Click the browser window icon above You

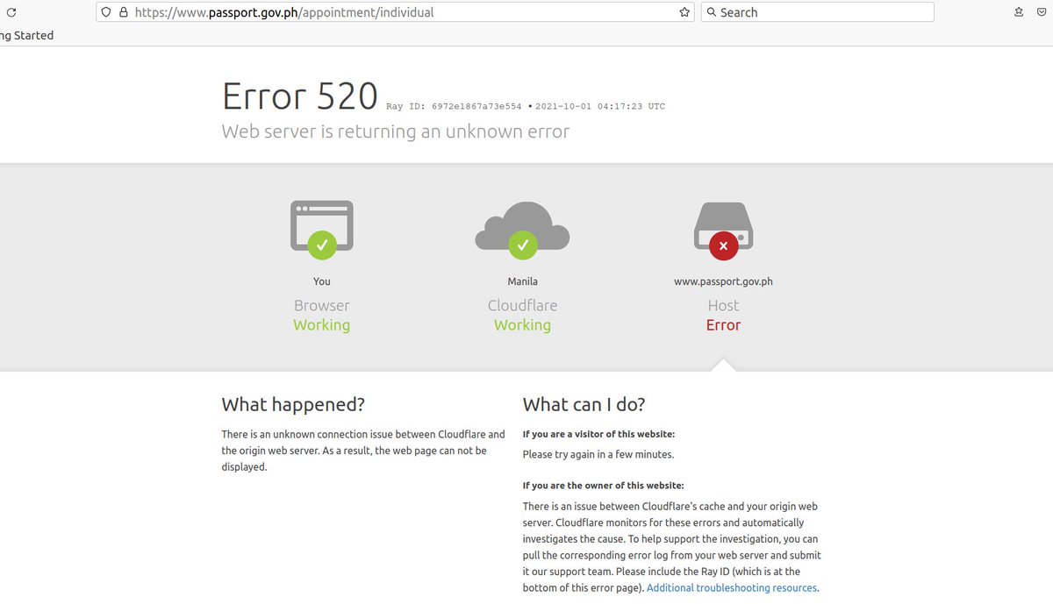(322, 228)
